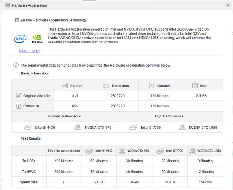Click the 8 Minutes cell

205,161
